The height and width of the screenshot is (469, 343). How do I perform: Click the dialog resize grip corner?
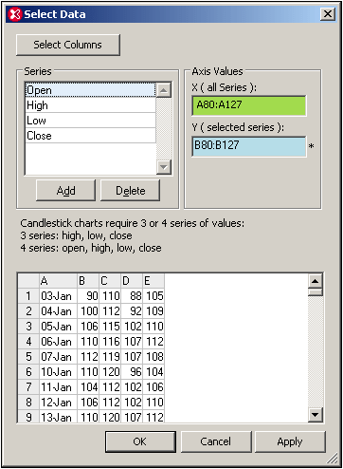[x=332, y=458]
